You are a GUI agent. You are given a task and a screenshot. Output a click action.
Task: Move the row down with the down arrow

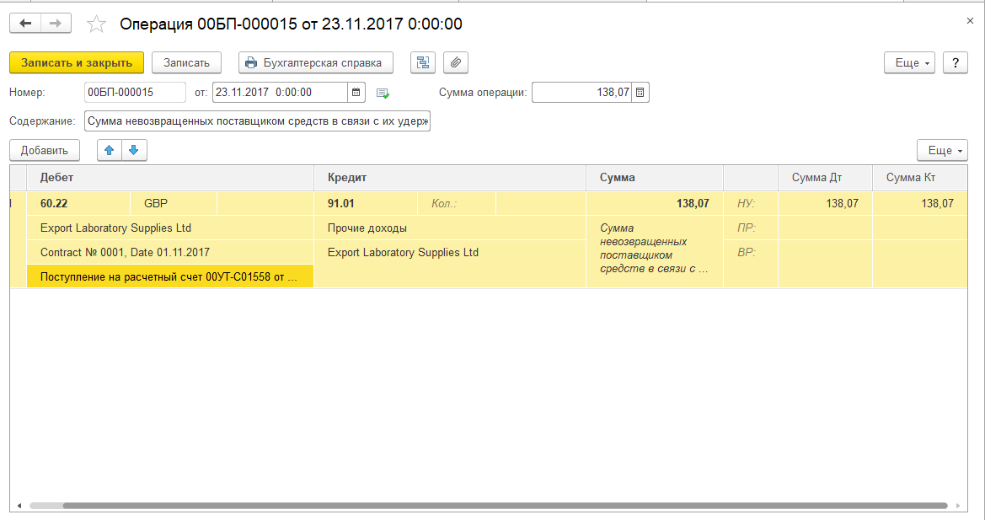click(x=133, y=150)
